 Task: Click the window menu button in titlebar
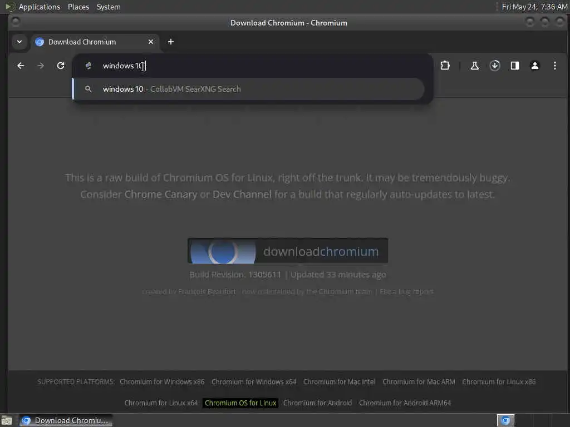click(x=16, y=22)
